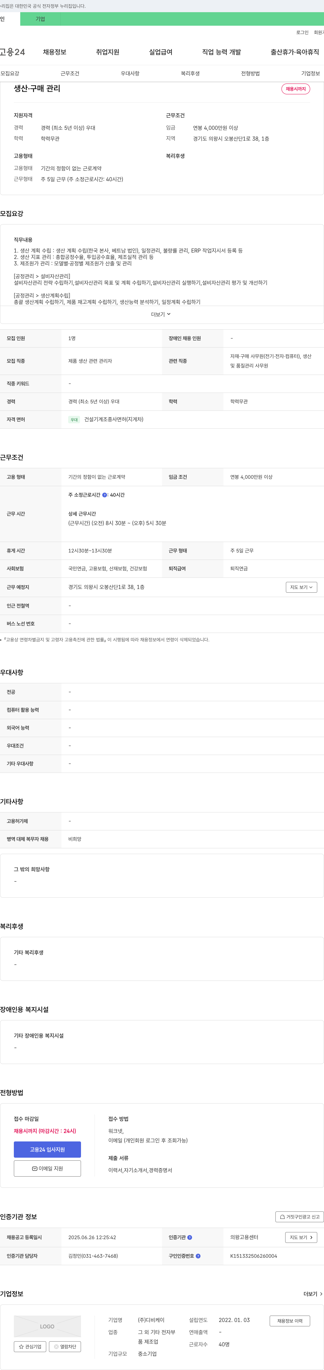
Task: Click 의왕고용센터 text
Action: tap(244, 1237)
